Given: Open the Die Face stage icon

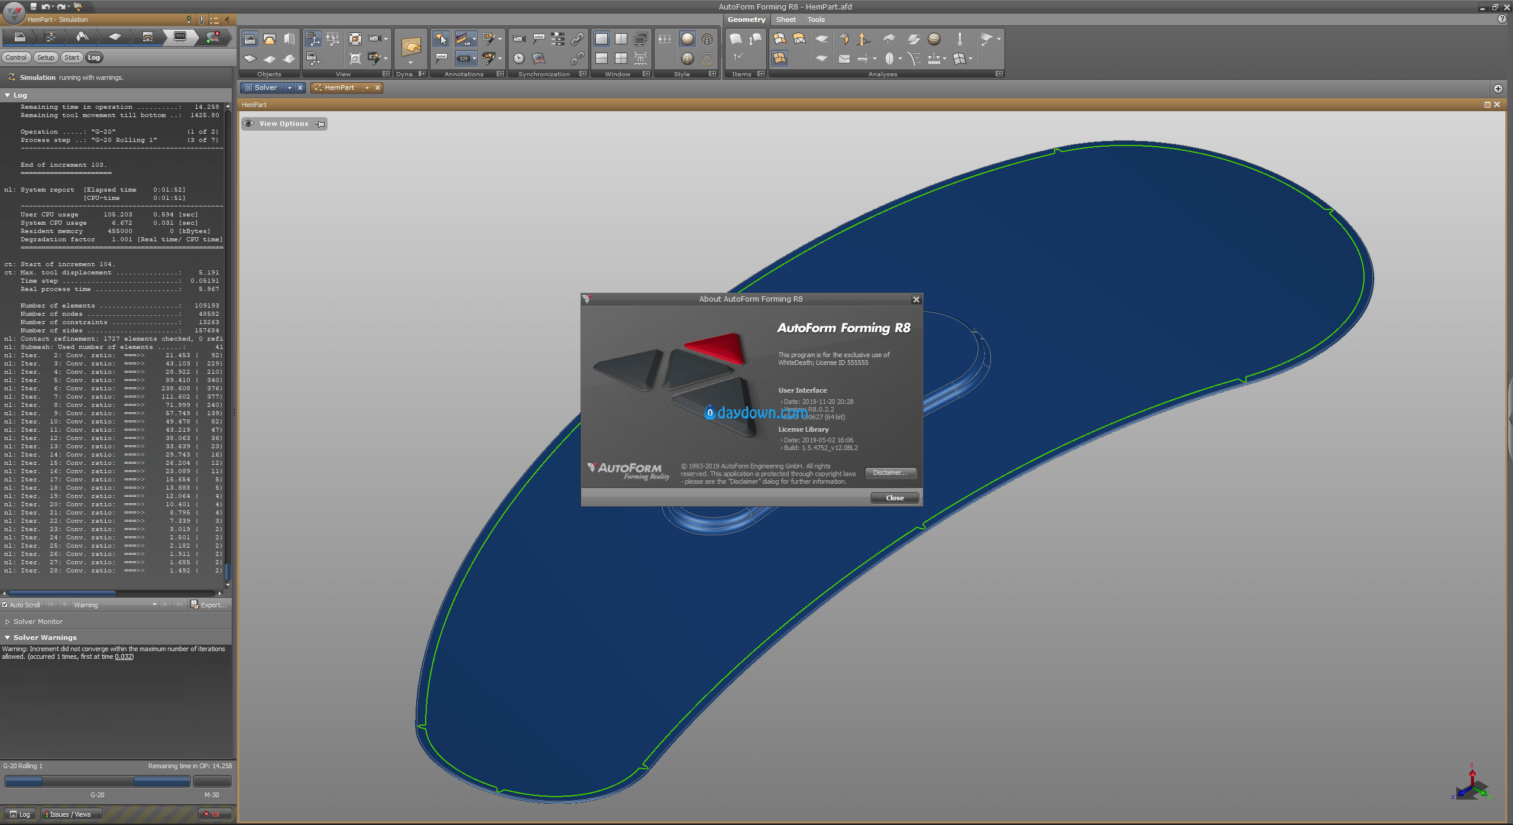Looking at the screenshot, I should coord(82,37).
